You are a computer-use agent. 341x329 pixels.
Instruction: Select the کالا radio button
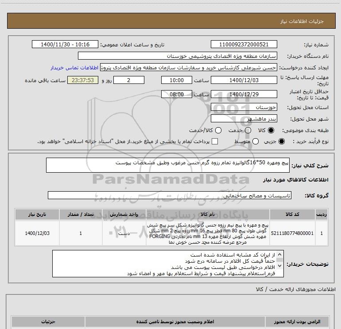pyautogui.click(x=271, y=130)
